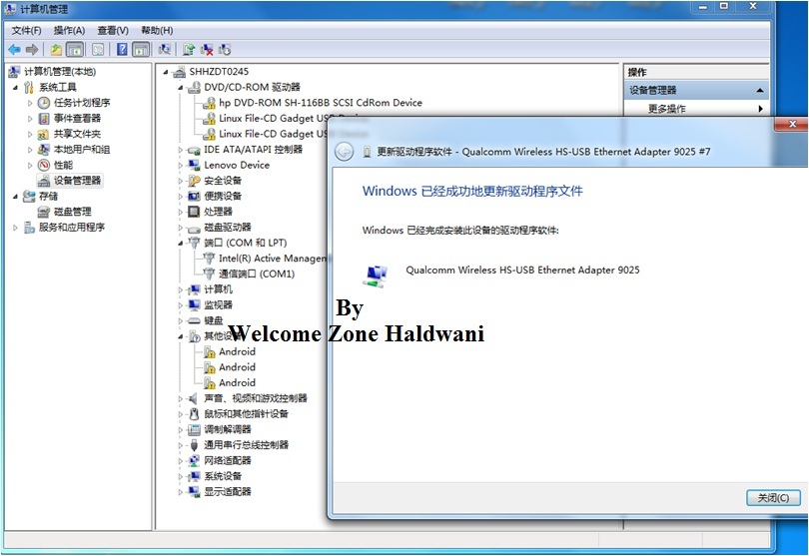Open the 文件(F) menu
This screenshot has width=809, height=556.
pos(26,30)
